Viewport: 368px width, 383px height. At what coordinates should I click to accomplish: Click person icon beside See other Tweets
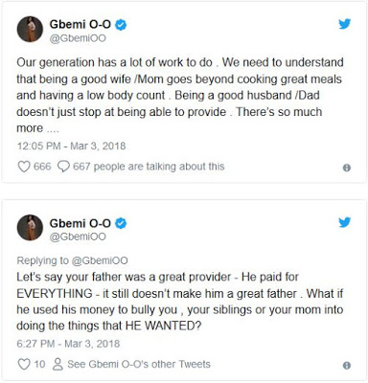point(57,364)
